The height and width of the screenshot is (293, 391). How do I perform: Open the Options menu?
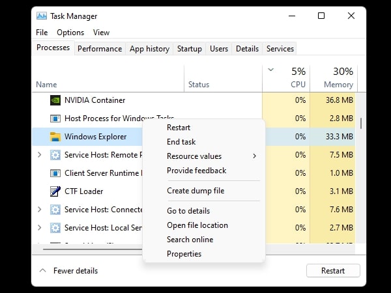coord(70,33)
